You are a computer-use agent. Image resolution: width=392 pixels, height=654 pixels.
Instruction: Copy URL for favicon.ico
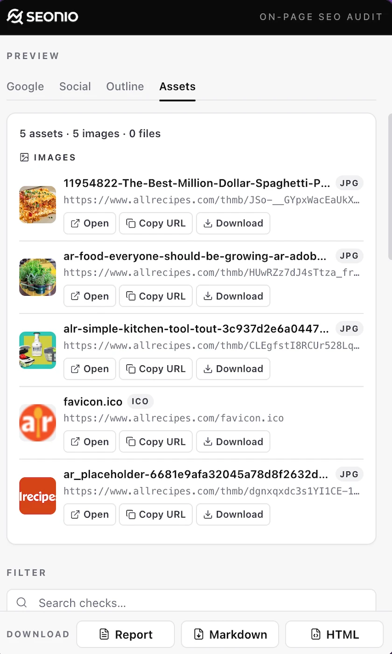coord(156,442)
